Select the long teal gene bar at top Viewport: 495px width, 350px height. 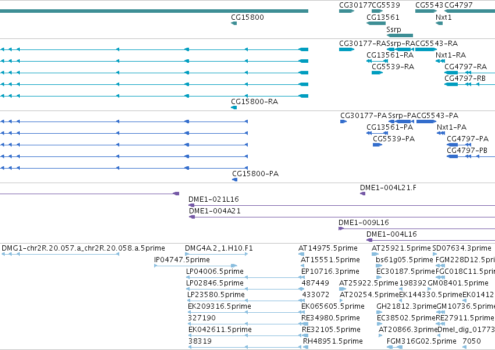pyautogui.click(x=154, y=11)
